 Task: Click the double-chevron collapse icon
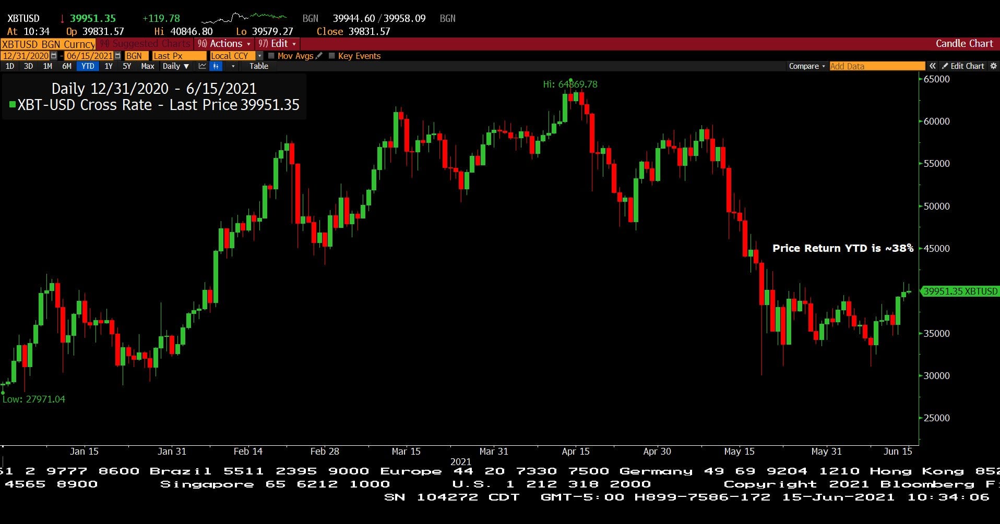[x=932, y=66]
